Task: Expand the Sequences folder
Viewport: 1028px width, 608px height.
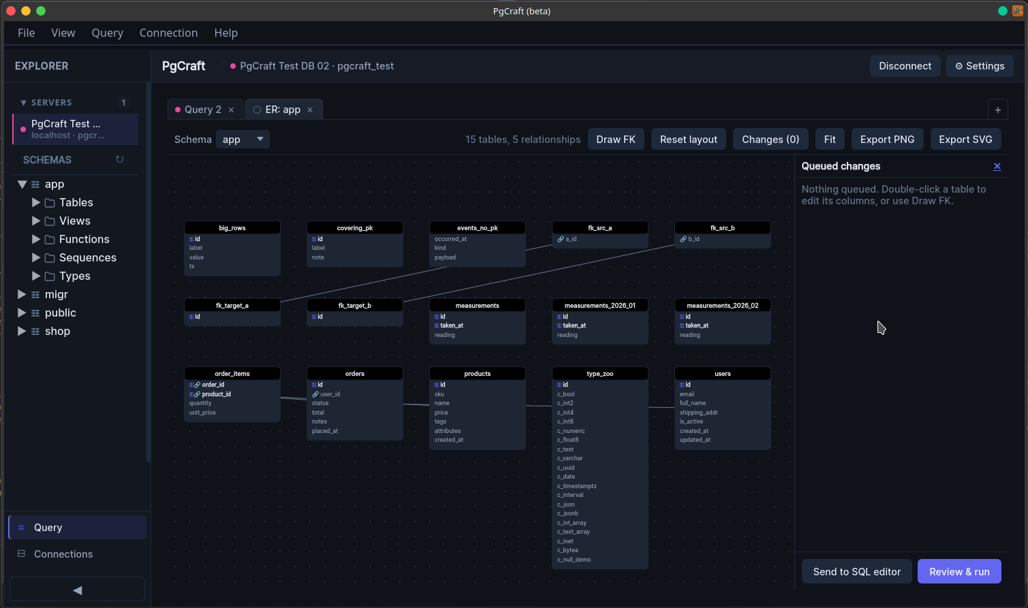Action: (36, 258)
